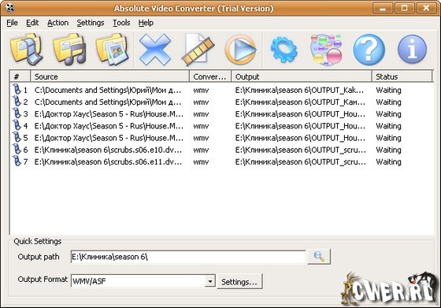This screenshot has width=441, height=308.
Task: Click the OUTPUT_scru... output cell in row 6
Action: click(x=300, y=150)
